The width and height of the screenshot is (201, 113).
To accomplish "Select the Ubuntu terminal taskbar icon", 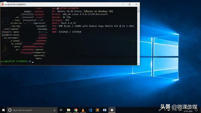I will [112, 110].
